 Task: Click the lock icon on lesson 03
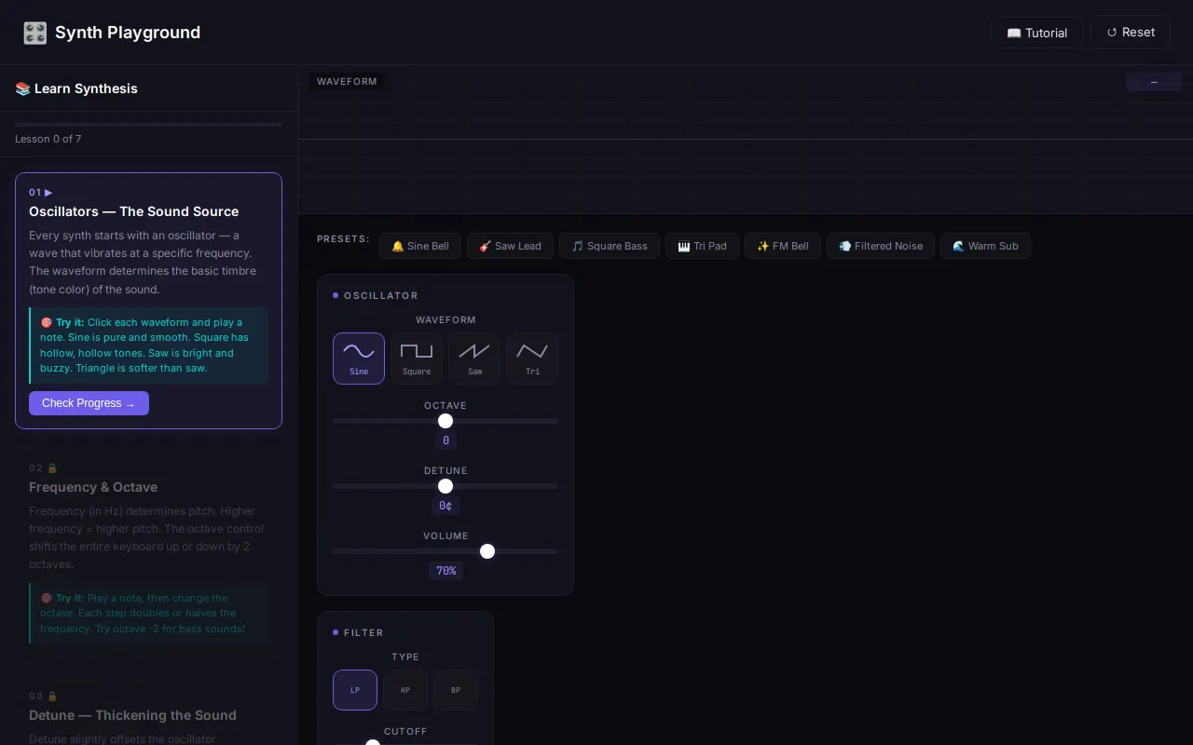coord(52,697)
